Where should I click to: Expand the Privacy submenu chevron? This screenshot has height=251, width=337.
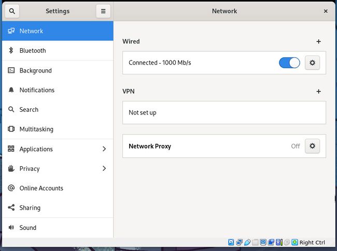click(104, 168)
